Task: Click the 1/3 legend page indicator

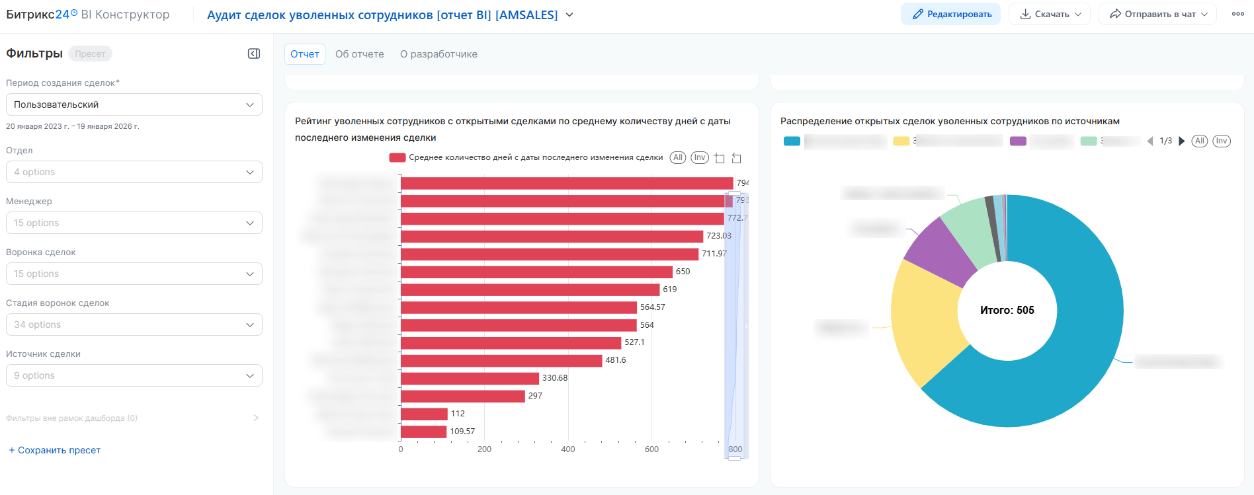Action: (x=1166, y=141)
